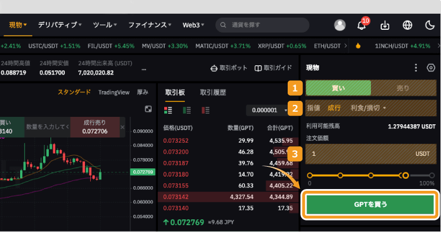Click the hot fire ticker icon

click(358, 46)
